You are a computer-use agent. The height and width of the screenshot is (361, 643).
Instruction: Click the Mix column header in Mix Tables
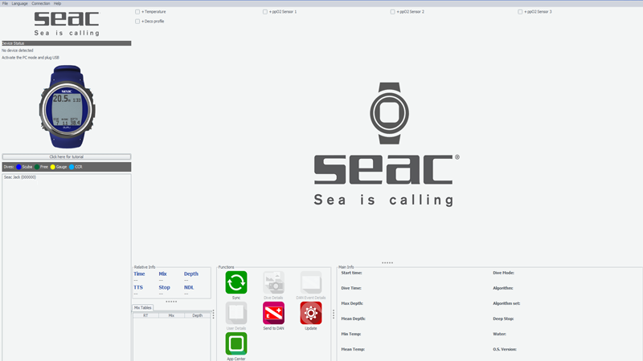171,315
